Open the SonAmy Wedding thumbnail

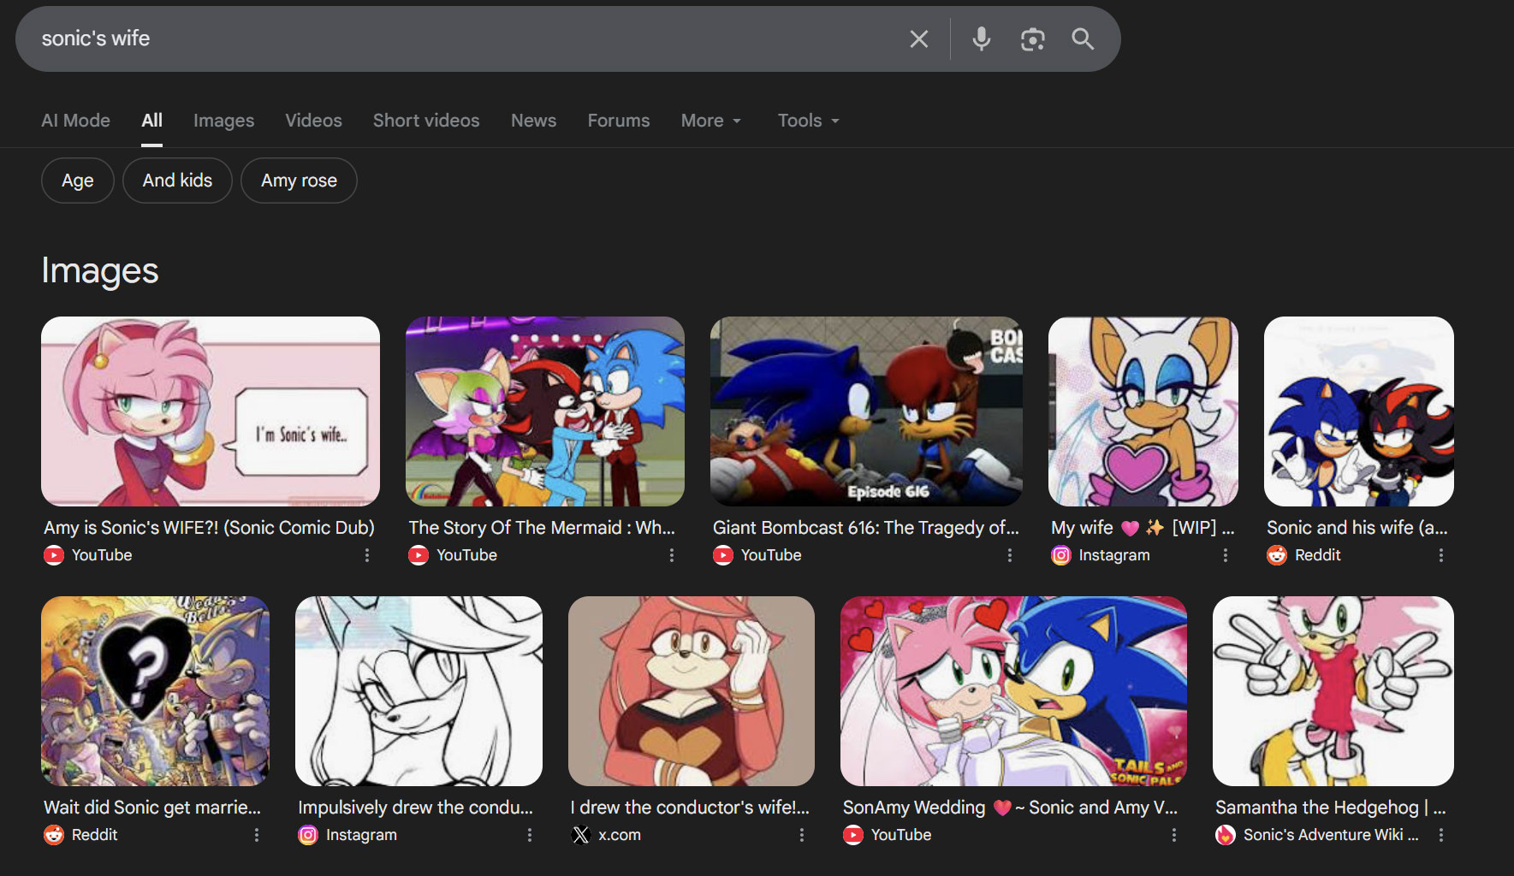click(x=1013, y=691)
